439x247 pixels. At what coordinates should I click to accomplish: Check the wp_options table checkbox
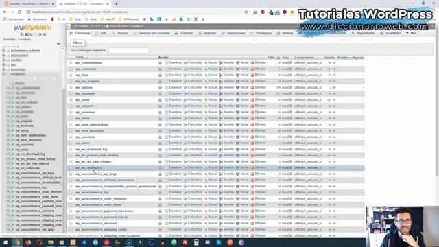coord(71,88)
